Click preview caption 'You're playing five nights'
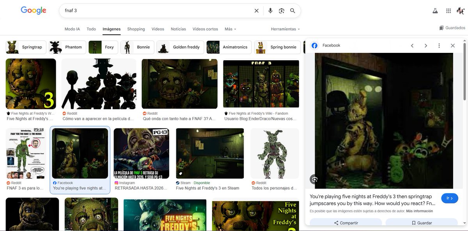 (372, 200)
